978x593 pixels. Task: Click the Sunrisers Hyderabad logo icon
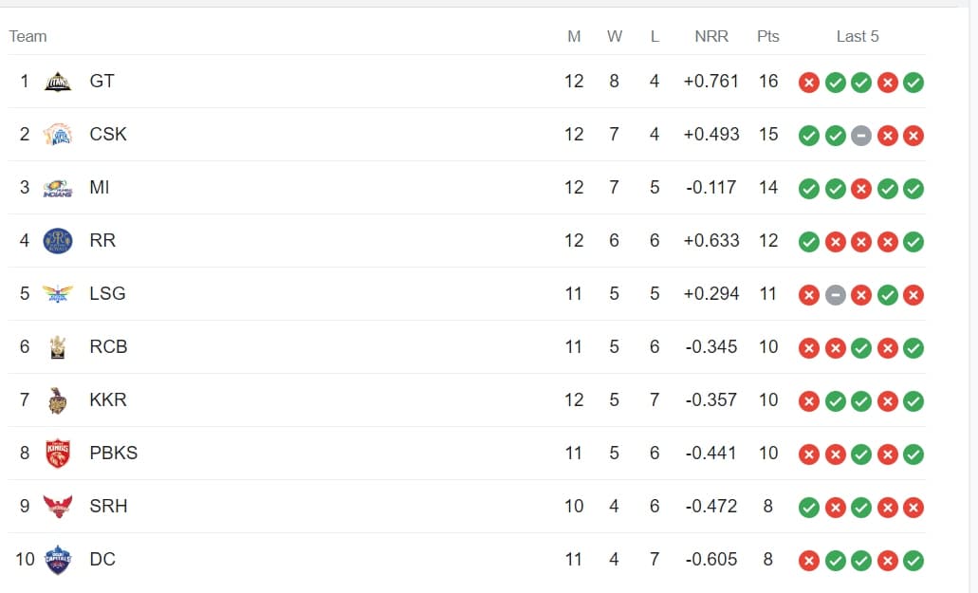(x=58, y=507)
